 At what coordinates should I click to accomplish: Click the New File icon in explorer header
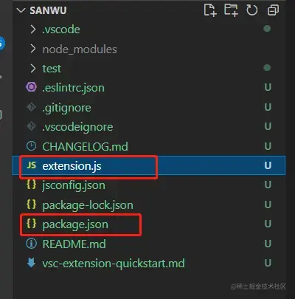pyautogui.click(x=210, y=10)
